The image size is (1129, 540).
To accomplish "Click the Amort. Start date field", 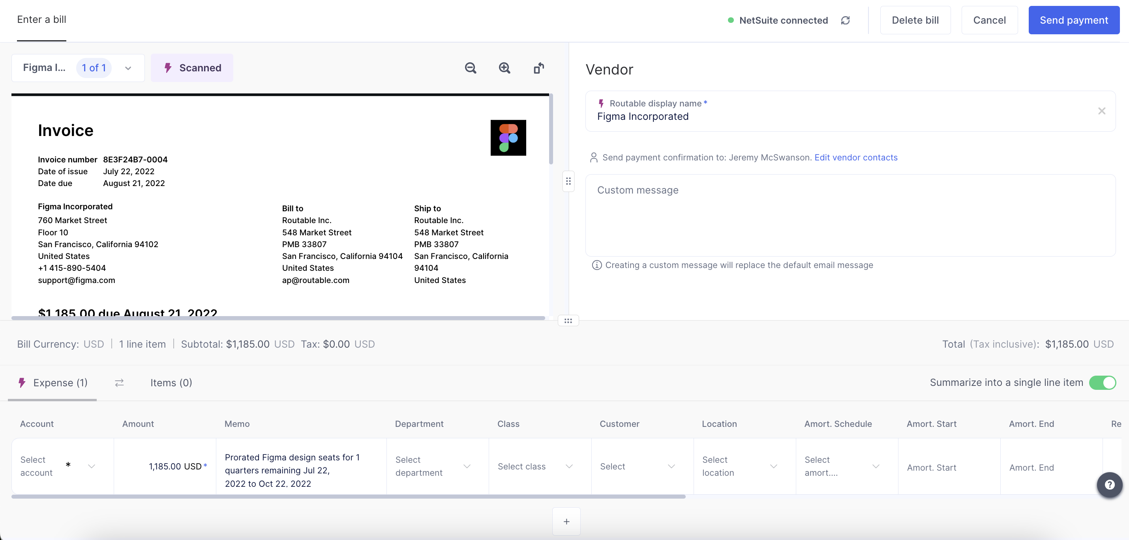I will [949, 467].
